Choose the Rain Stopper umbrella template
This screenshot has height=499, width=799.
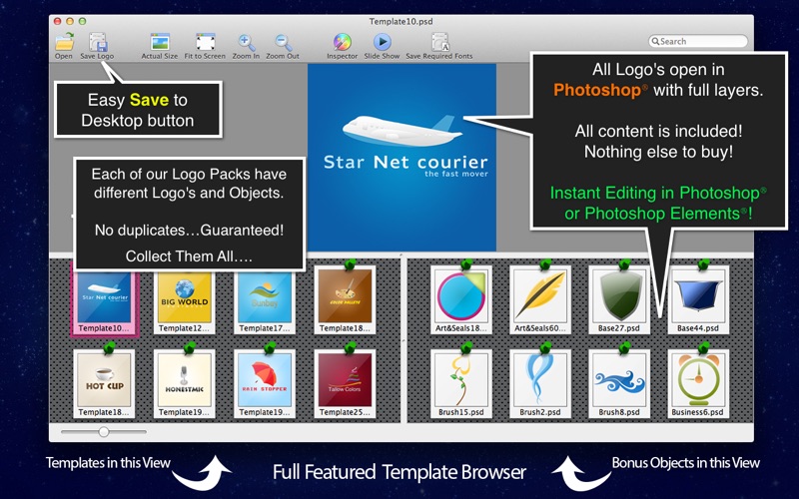click(265, 383)
